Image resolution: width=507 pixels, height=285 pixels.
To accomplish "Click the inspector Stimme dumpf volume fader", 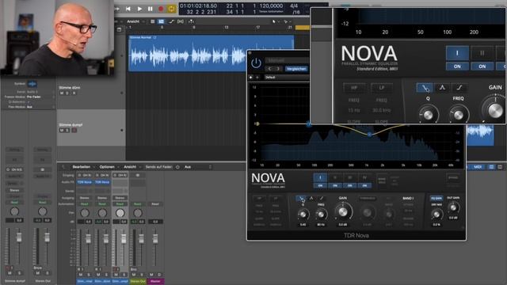I will pyautogui.click(x=19, y=237).
